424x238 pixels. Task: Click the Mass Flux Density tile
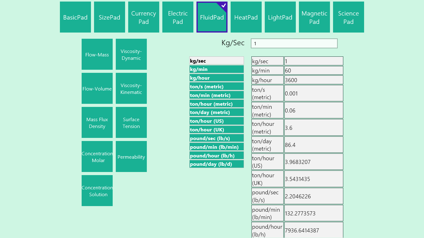click(97, 122)
